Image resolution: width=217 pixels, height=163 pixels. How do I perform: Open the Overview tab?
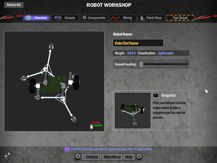pyautogui.click(x=37, y=18)
